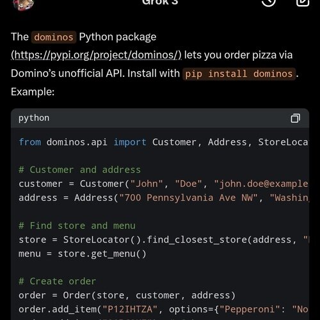Click the order = Order(store, customer, address) line
Screen dimensions: 320x320
coord(127,296)
